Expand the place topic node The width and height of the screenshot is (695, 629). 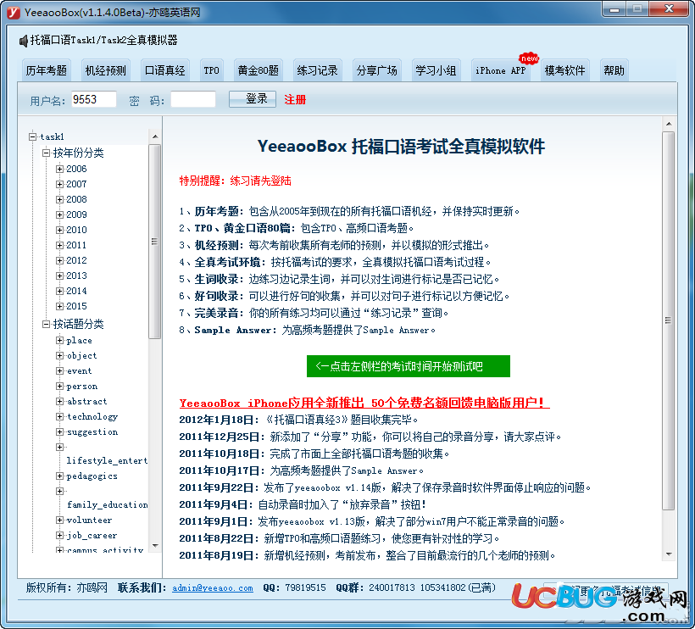click(59, 341)
